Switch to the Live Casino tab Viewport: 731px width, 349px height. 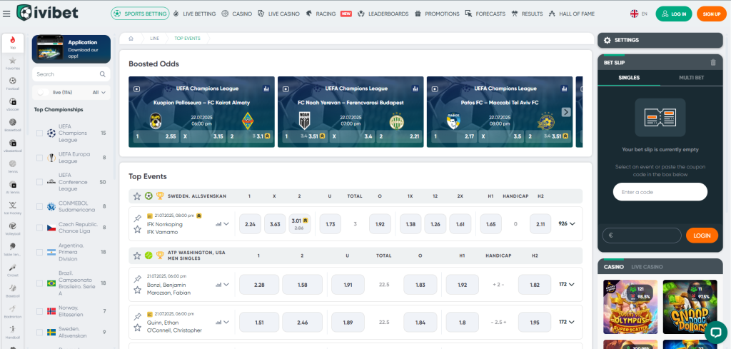(x=647, y=267)
